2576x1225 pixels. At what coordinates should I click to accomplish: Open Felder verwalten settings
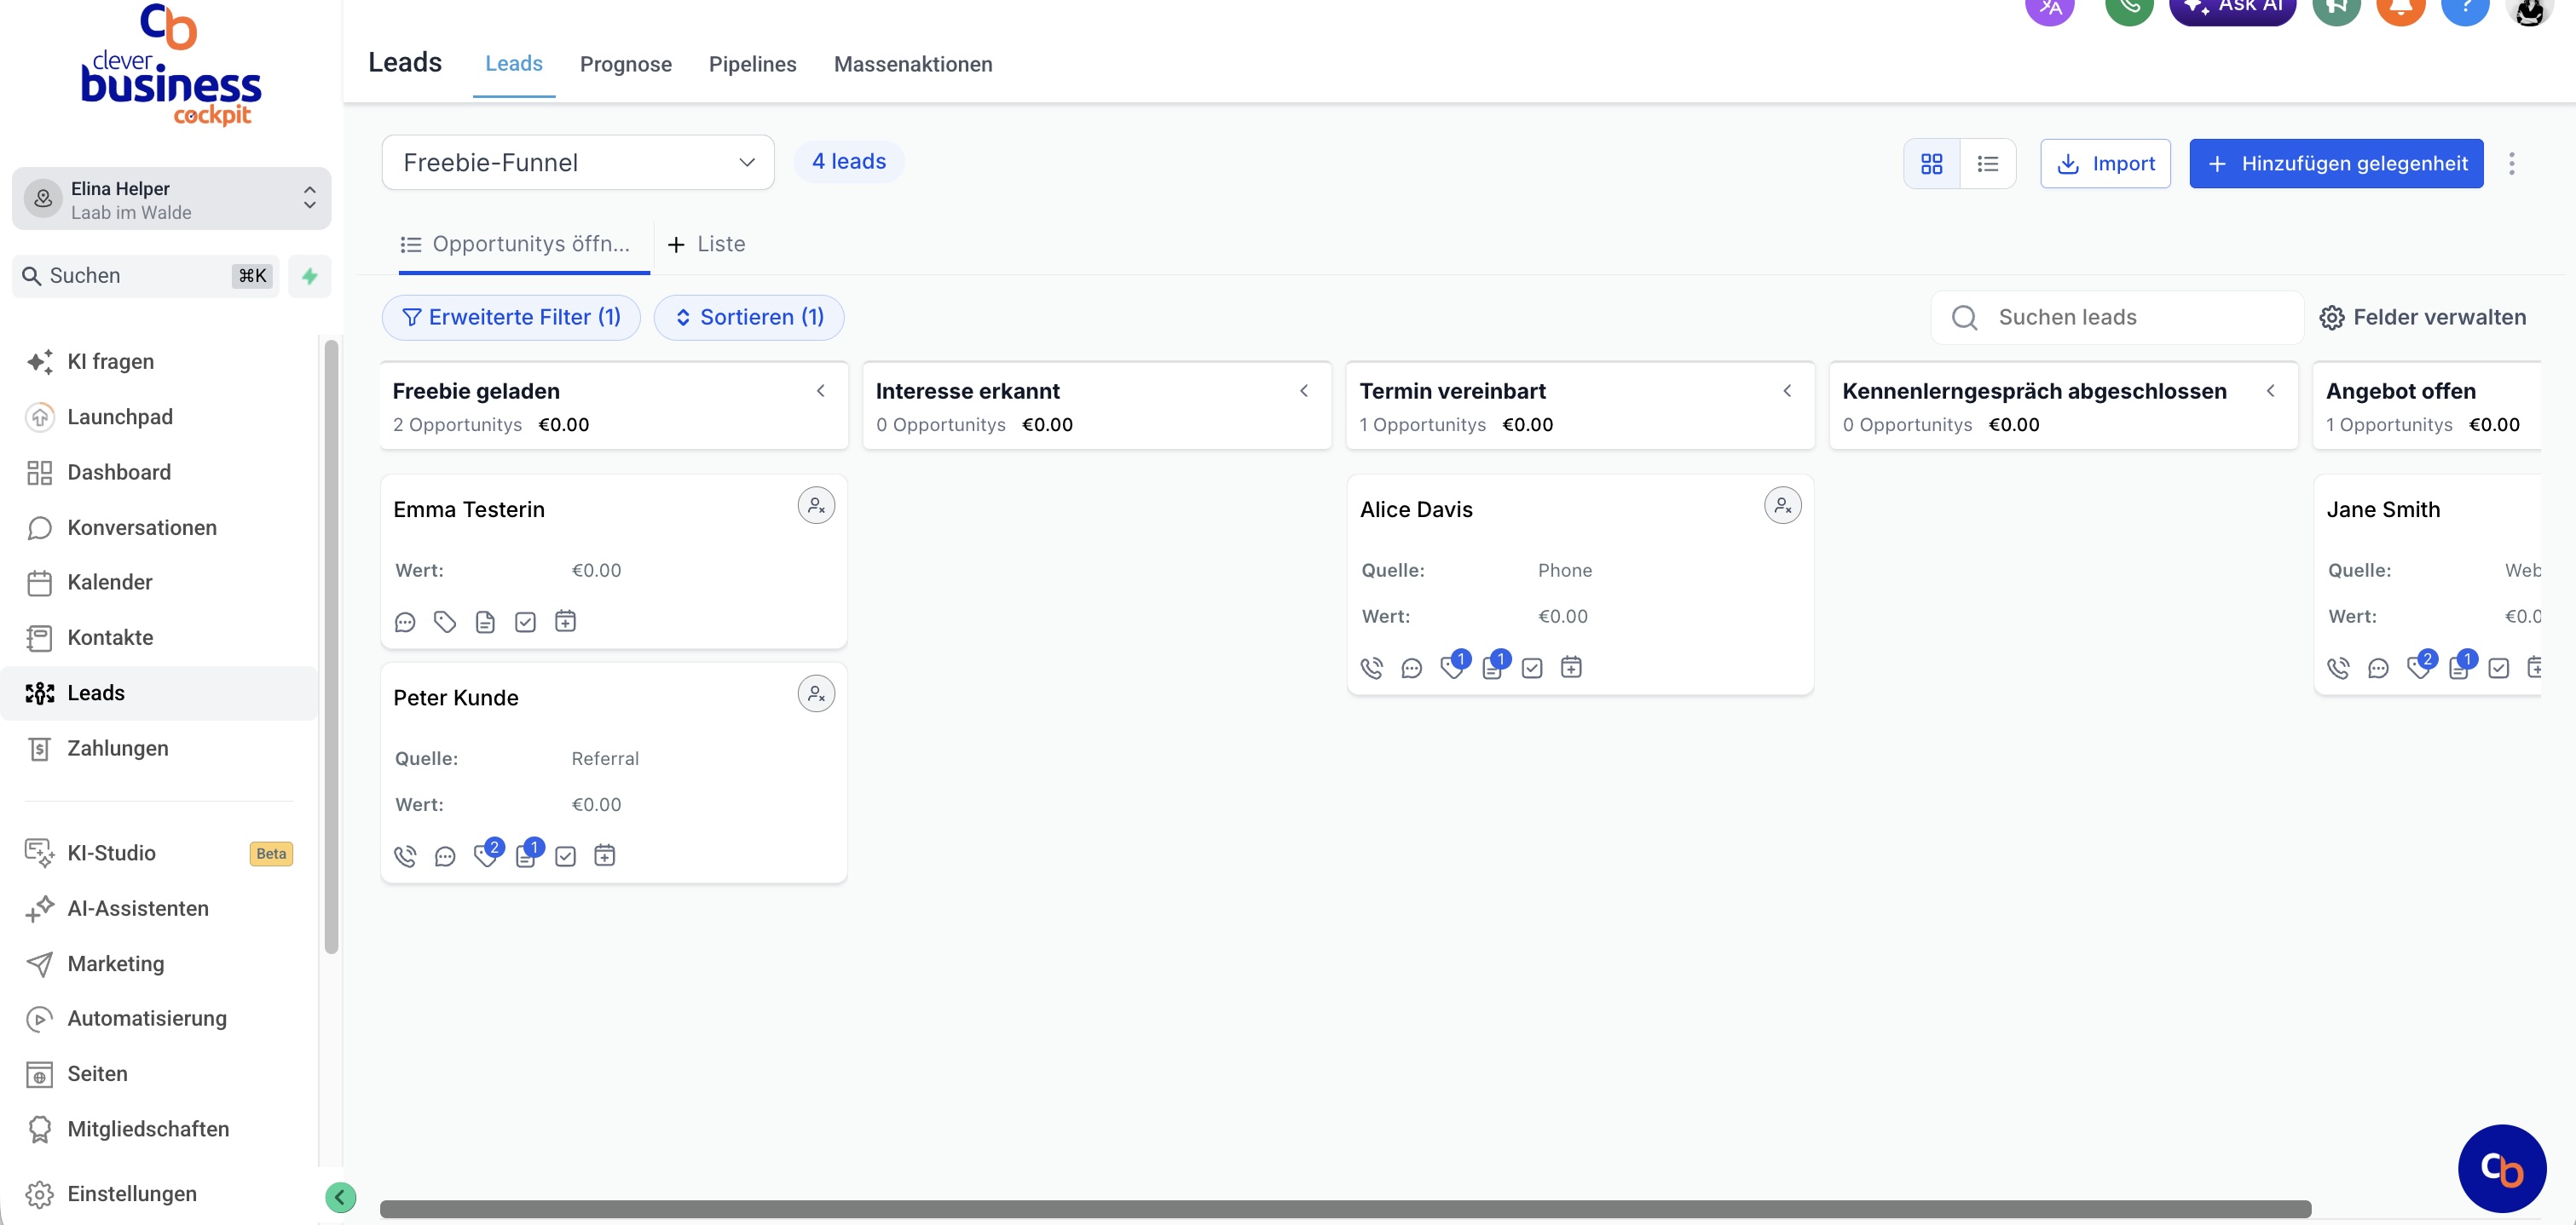click(2423, 318)
